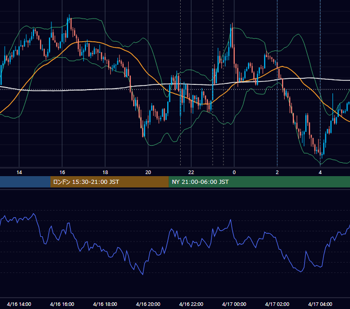This screenshot has height=309, width=350.
Task: Click the blue session bar before ロンドン
Action: click(25, 182)
